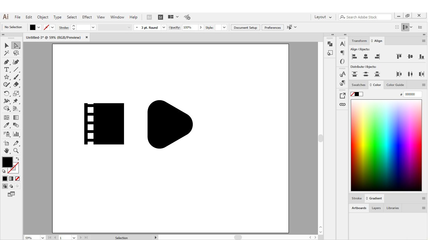Click the Document Setup button
This screenshot has height=240, width=430.
(x=245, y=27)
